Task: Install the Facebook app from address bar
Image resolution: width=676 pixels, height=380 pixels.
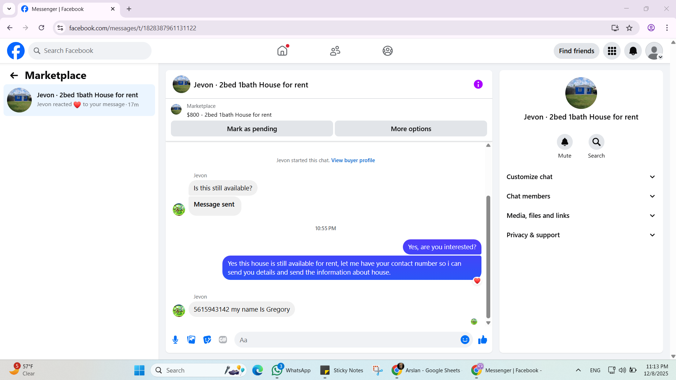Action: 615,28
